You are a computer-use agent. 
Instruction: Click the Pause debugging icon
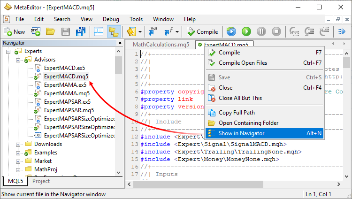coord(261,32)
